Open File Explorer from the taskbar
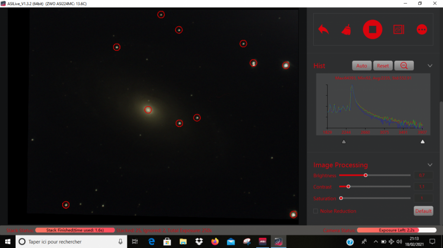The width and height of the screenshot is (443, 248). [183, 242]
